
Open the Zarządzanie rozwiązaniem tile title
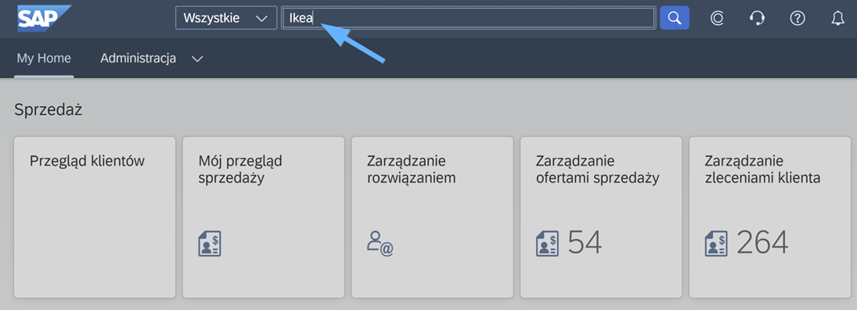point(411,169)
